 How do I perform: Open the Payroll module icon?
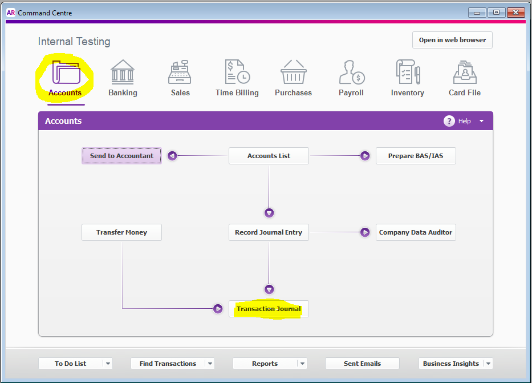pyautogui.click(x=352, y=72)
